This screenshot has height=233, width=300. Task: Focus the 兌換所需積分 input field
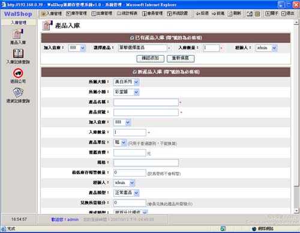[x=130, y=203]
